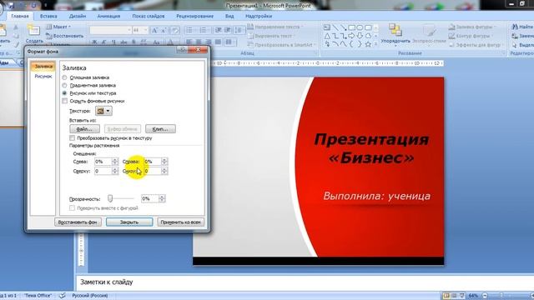Click the Close (Закрыть) dialog button

[129, 222]
